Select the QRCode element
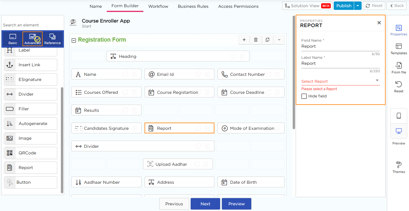This screenshot has width=409, height=211. click(30, 153)
